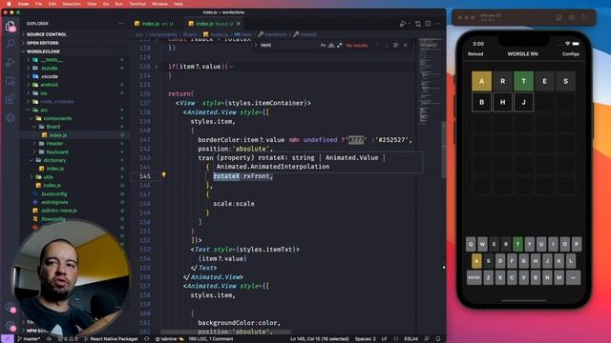
Task: Open the Accounts icon in activity bar
Action: point(11,308)
